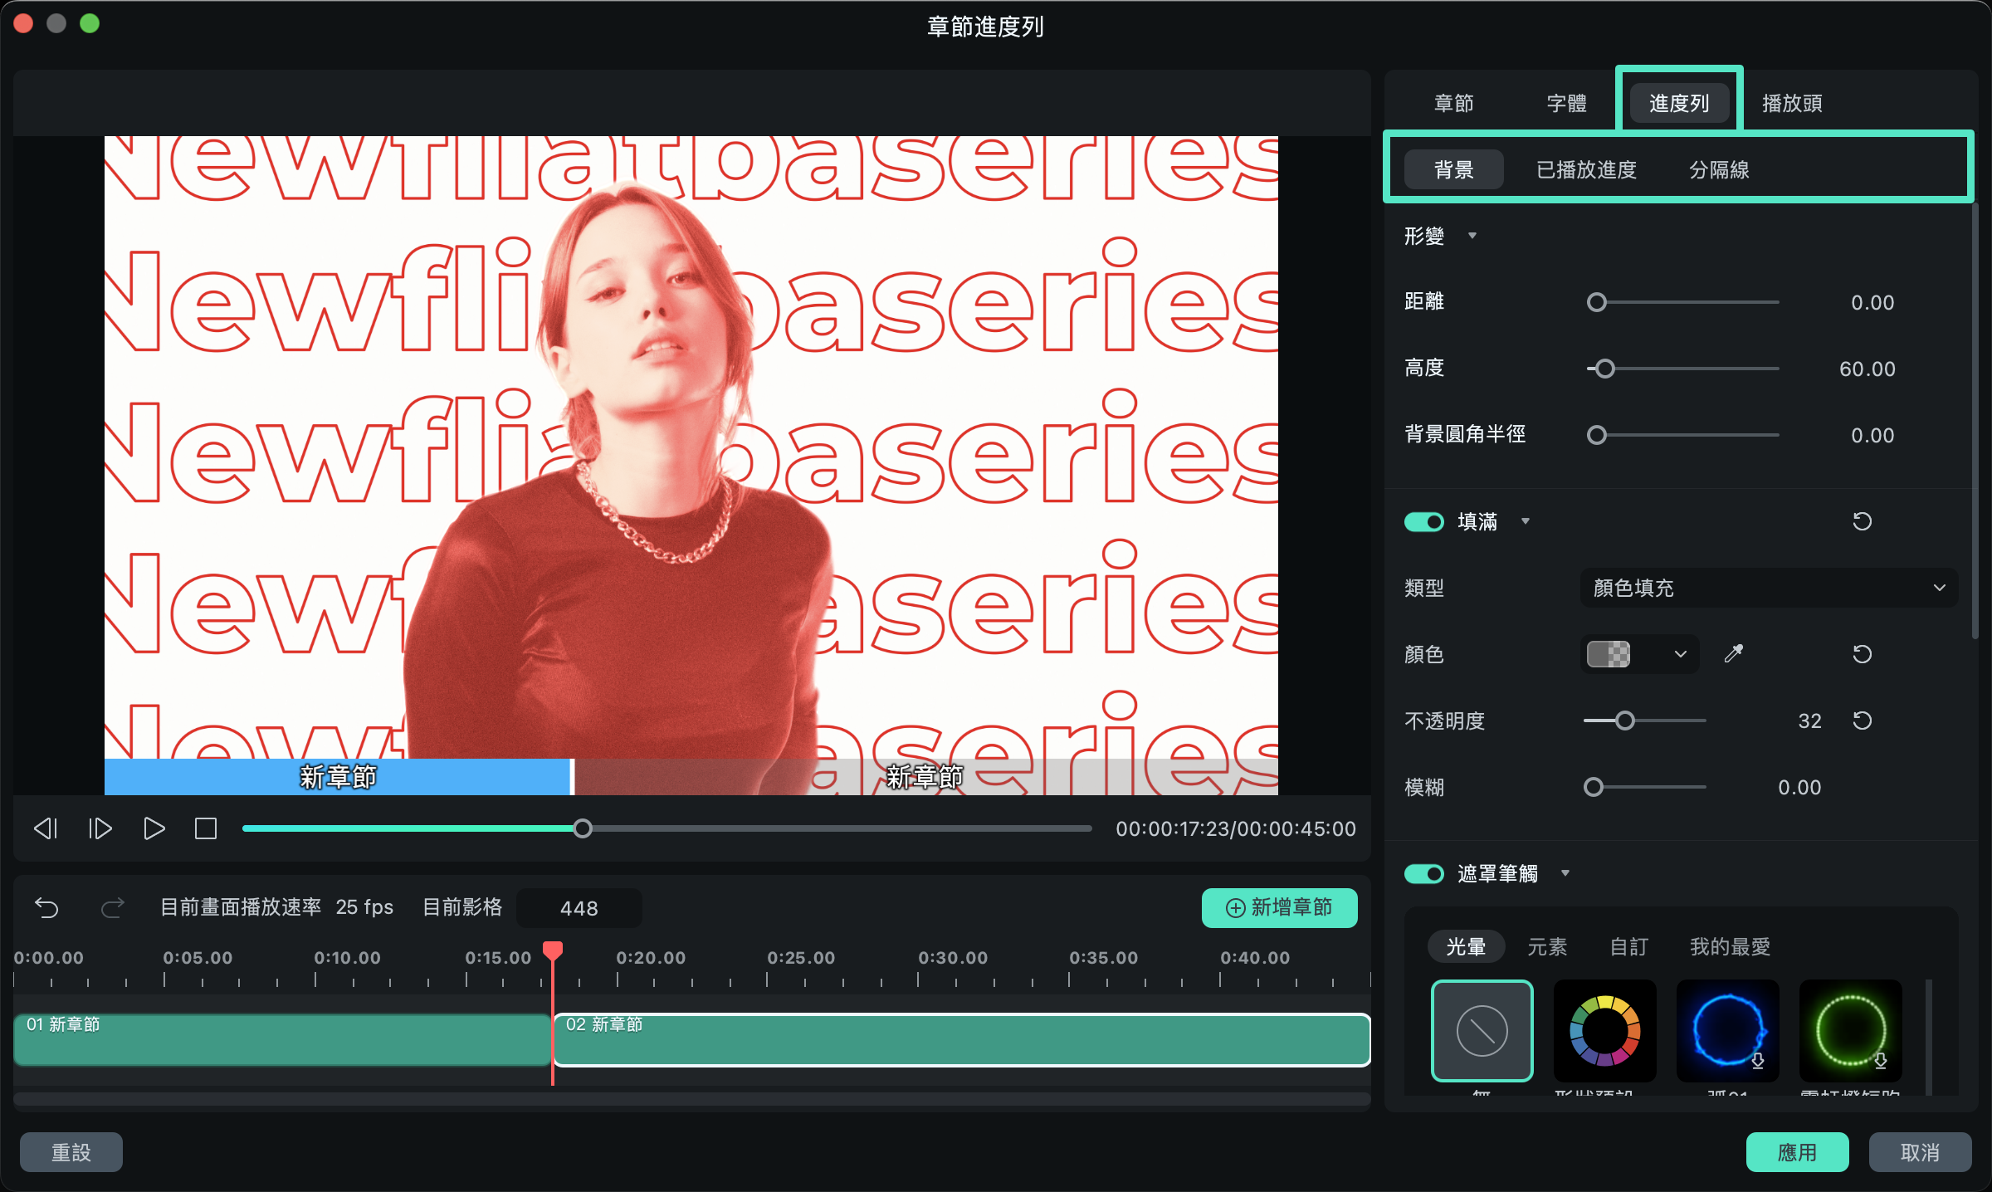Switch to the 章節 tab
This screenshot has width=1992, height=1192.
coord(1454,103)
